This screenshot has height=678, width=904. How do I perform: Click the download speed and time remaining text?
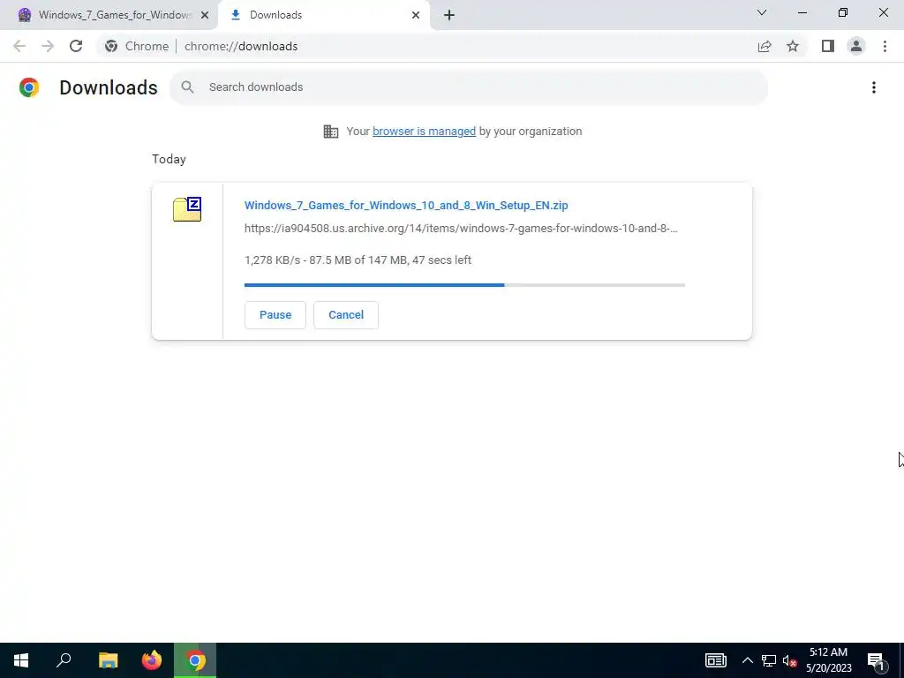[x=358, y=260]
